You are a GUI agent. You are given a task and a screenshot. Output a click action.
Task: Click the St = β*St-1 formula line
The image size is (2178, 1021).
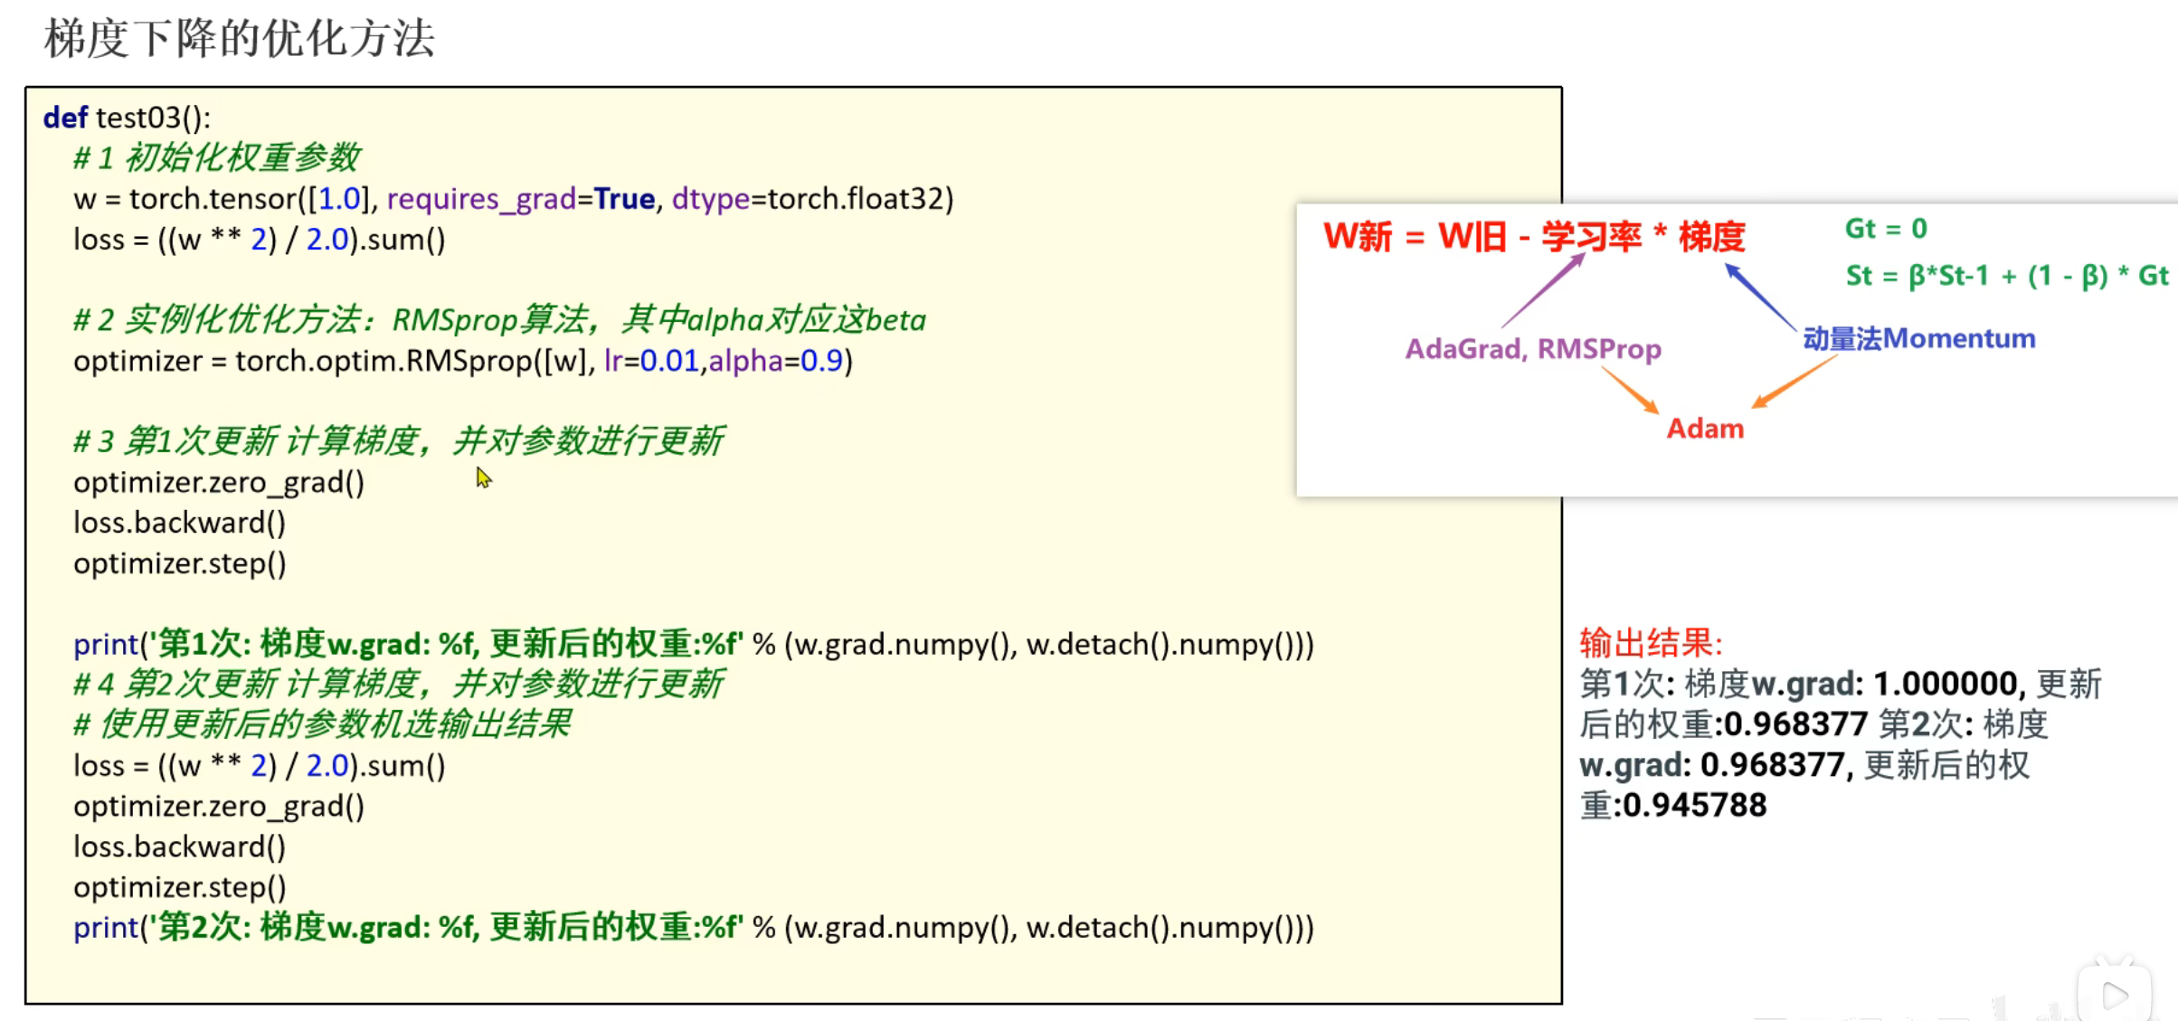[2006, 276]
